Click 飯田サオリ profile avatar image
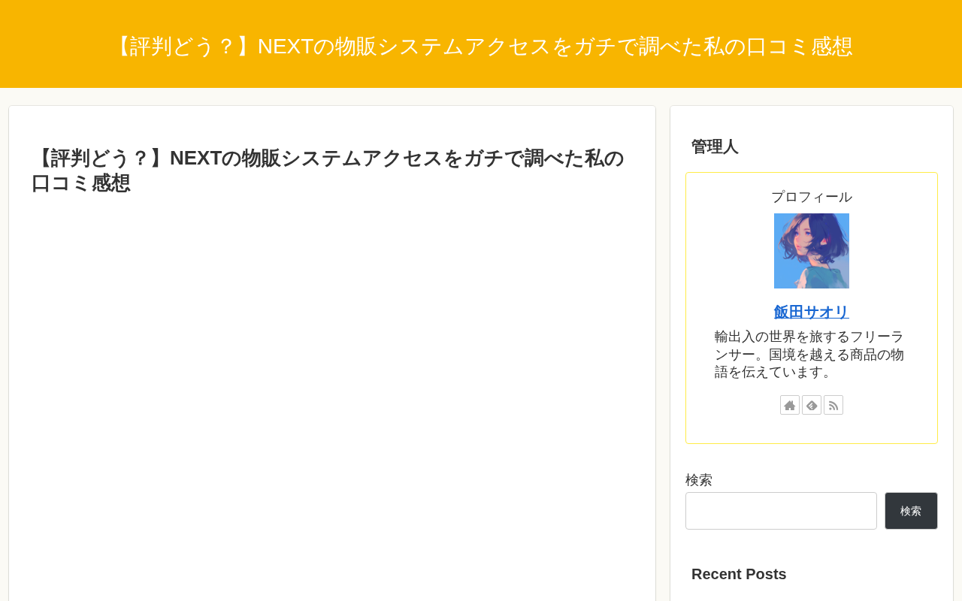This screenshot has width=962, height=601. point(812,251)
